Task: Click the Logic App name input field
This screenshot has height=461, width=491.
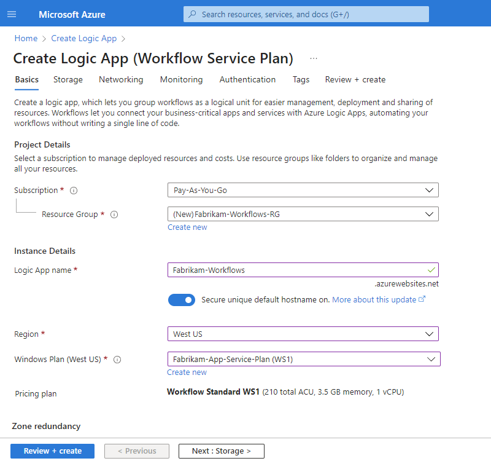Action: pos(303,270)
